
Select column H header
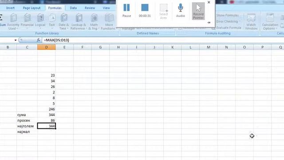tap(118, 47)
